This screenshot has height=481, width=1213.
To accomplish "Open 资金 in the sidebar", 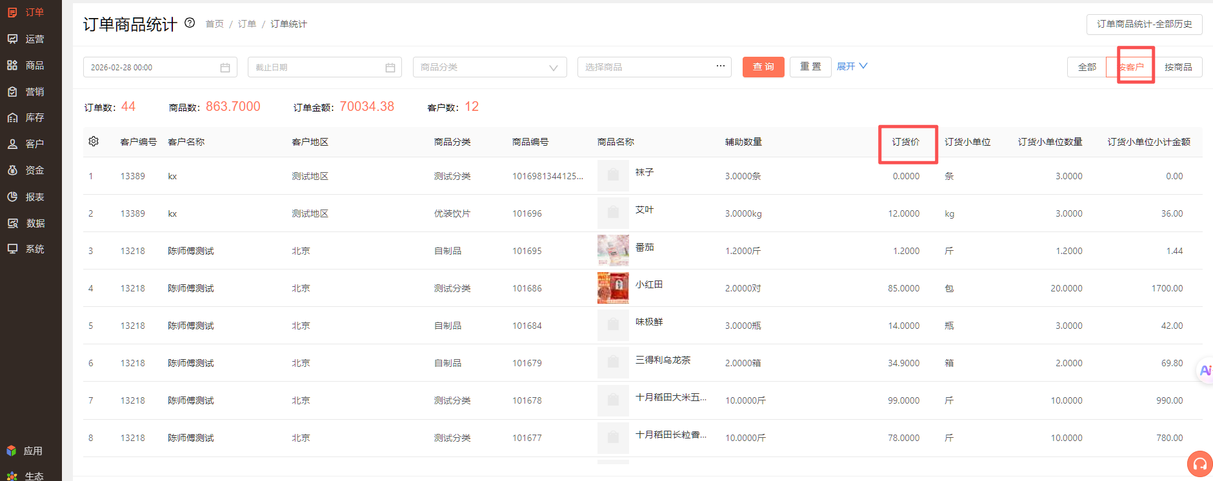I will pos(26,170).
